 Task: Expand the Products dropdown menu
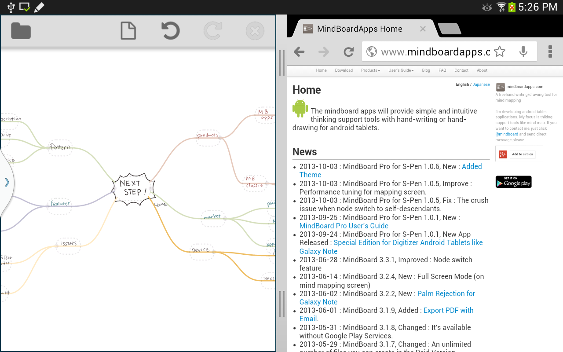pyautogui.click(x=370, y=70)
